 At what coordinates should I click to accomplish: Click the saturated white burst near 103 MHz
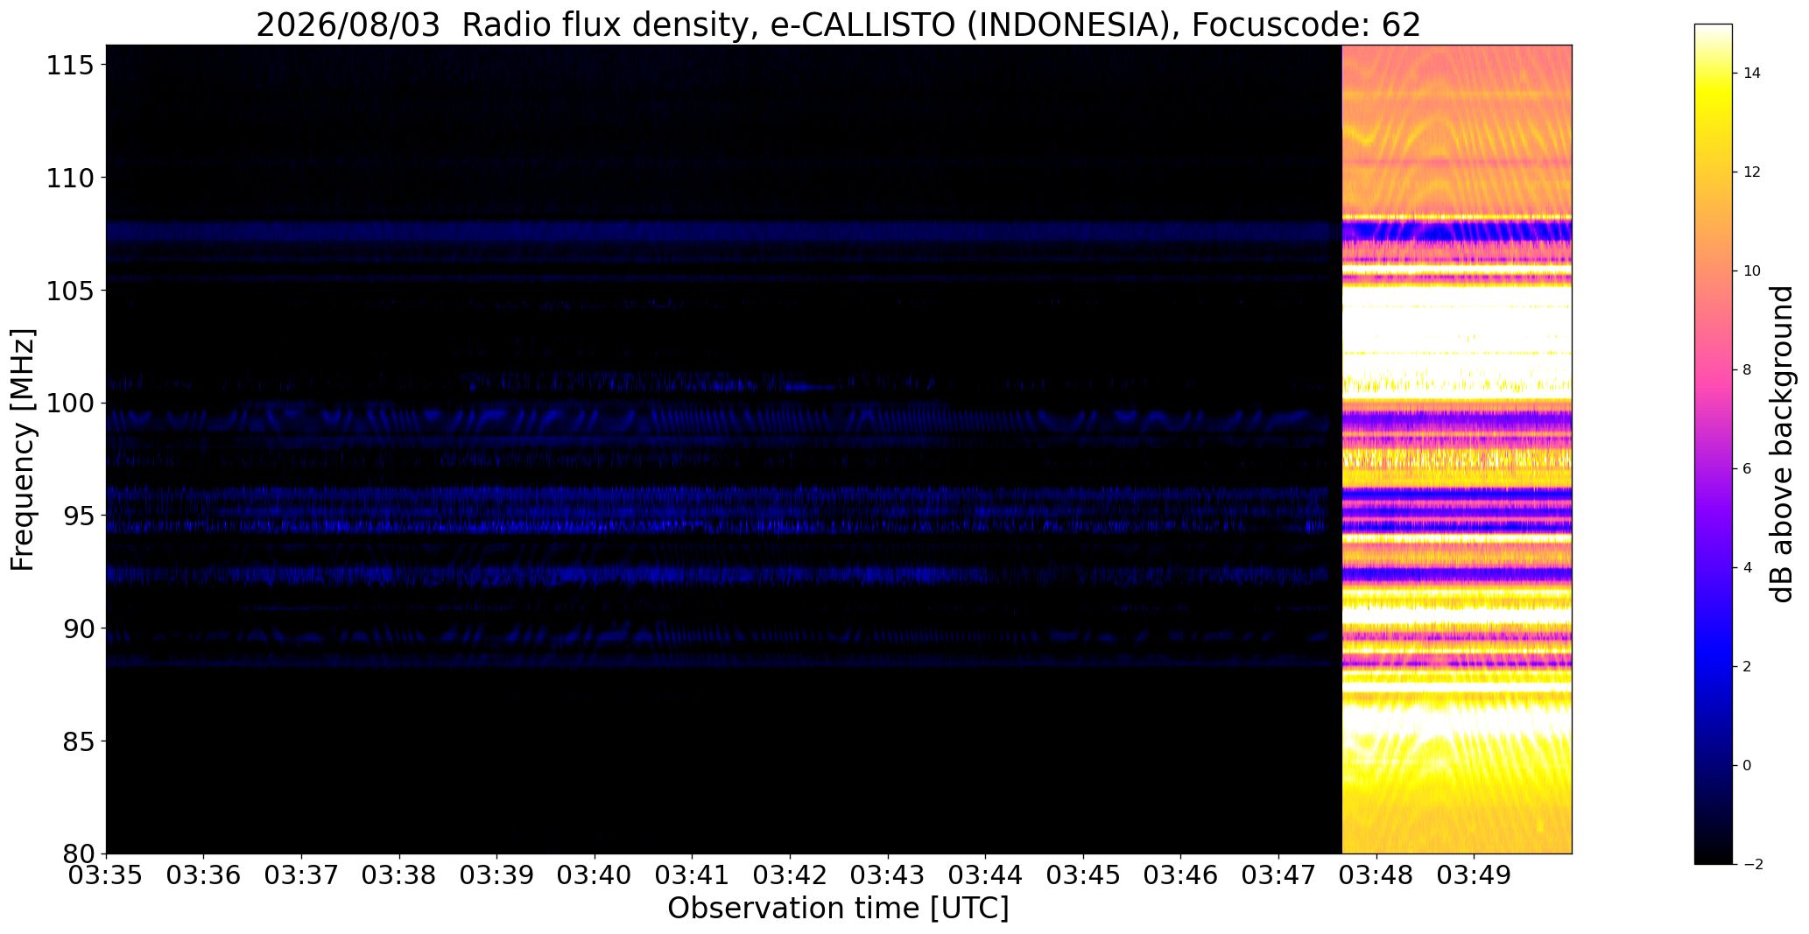point(1457,331)
